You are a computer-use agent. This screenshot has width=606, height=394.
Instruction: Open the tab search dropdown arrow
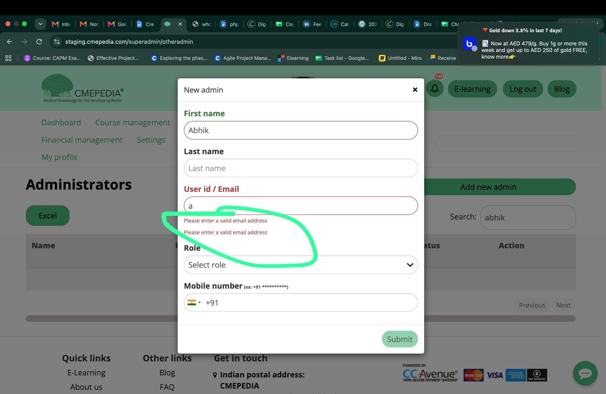click(40, 24)
